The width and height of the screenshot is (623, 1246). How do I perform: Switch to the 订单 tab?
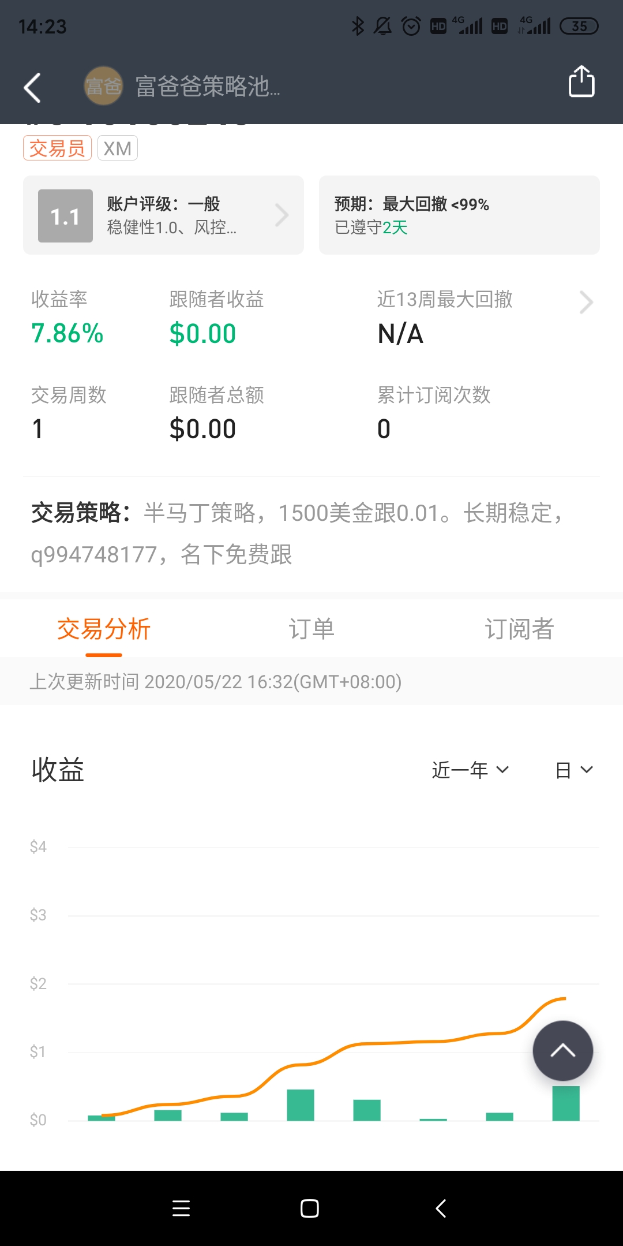[x=311, y=629]
